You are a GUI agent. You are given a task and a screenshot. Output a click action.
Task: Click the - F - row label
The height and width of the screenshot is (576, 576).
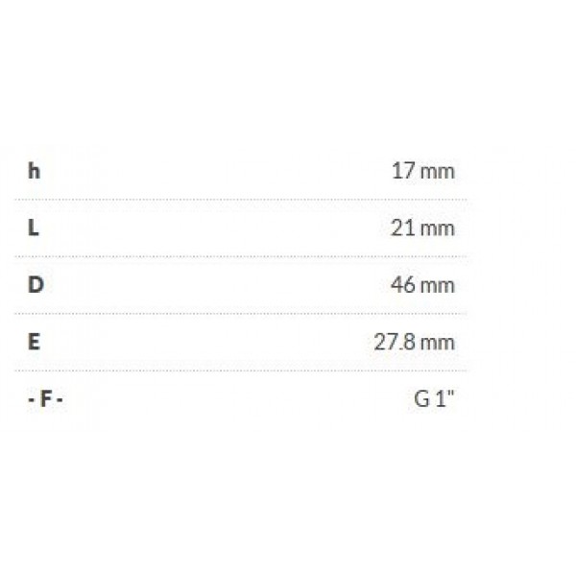pyautogui.click(x=45, y=399)
